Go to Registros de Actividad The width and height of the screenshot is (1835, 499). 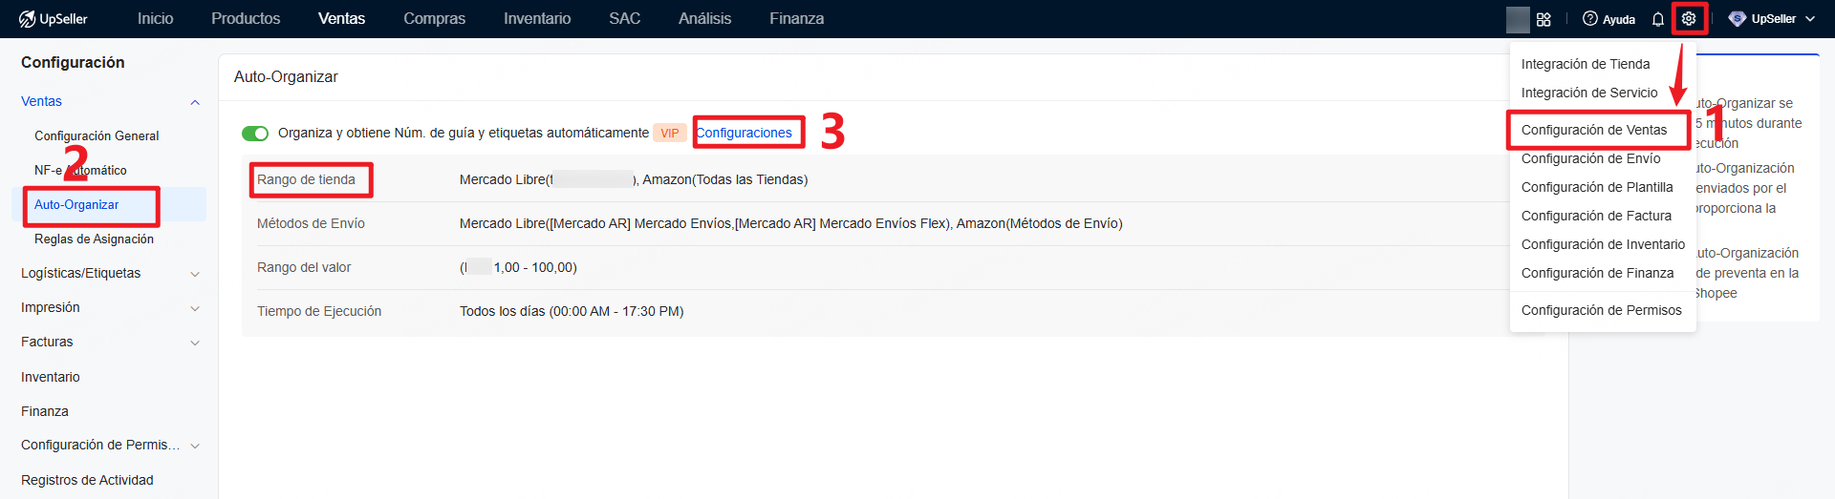click(x=87, y=480)
